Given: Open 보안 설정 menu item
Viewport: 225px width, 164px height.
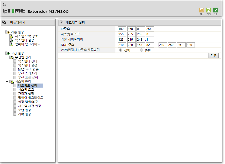Looking at the screenshot, I should click(24, 110).
